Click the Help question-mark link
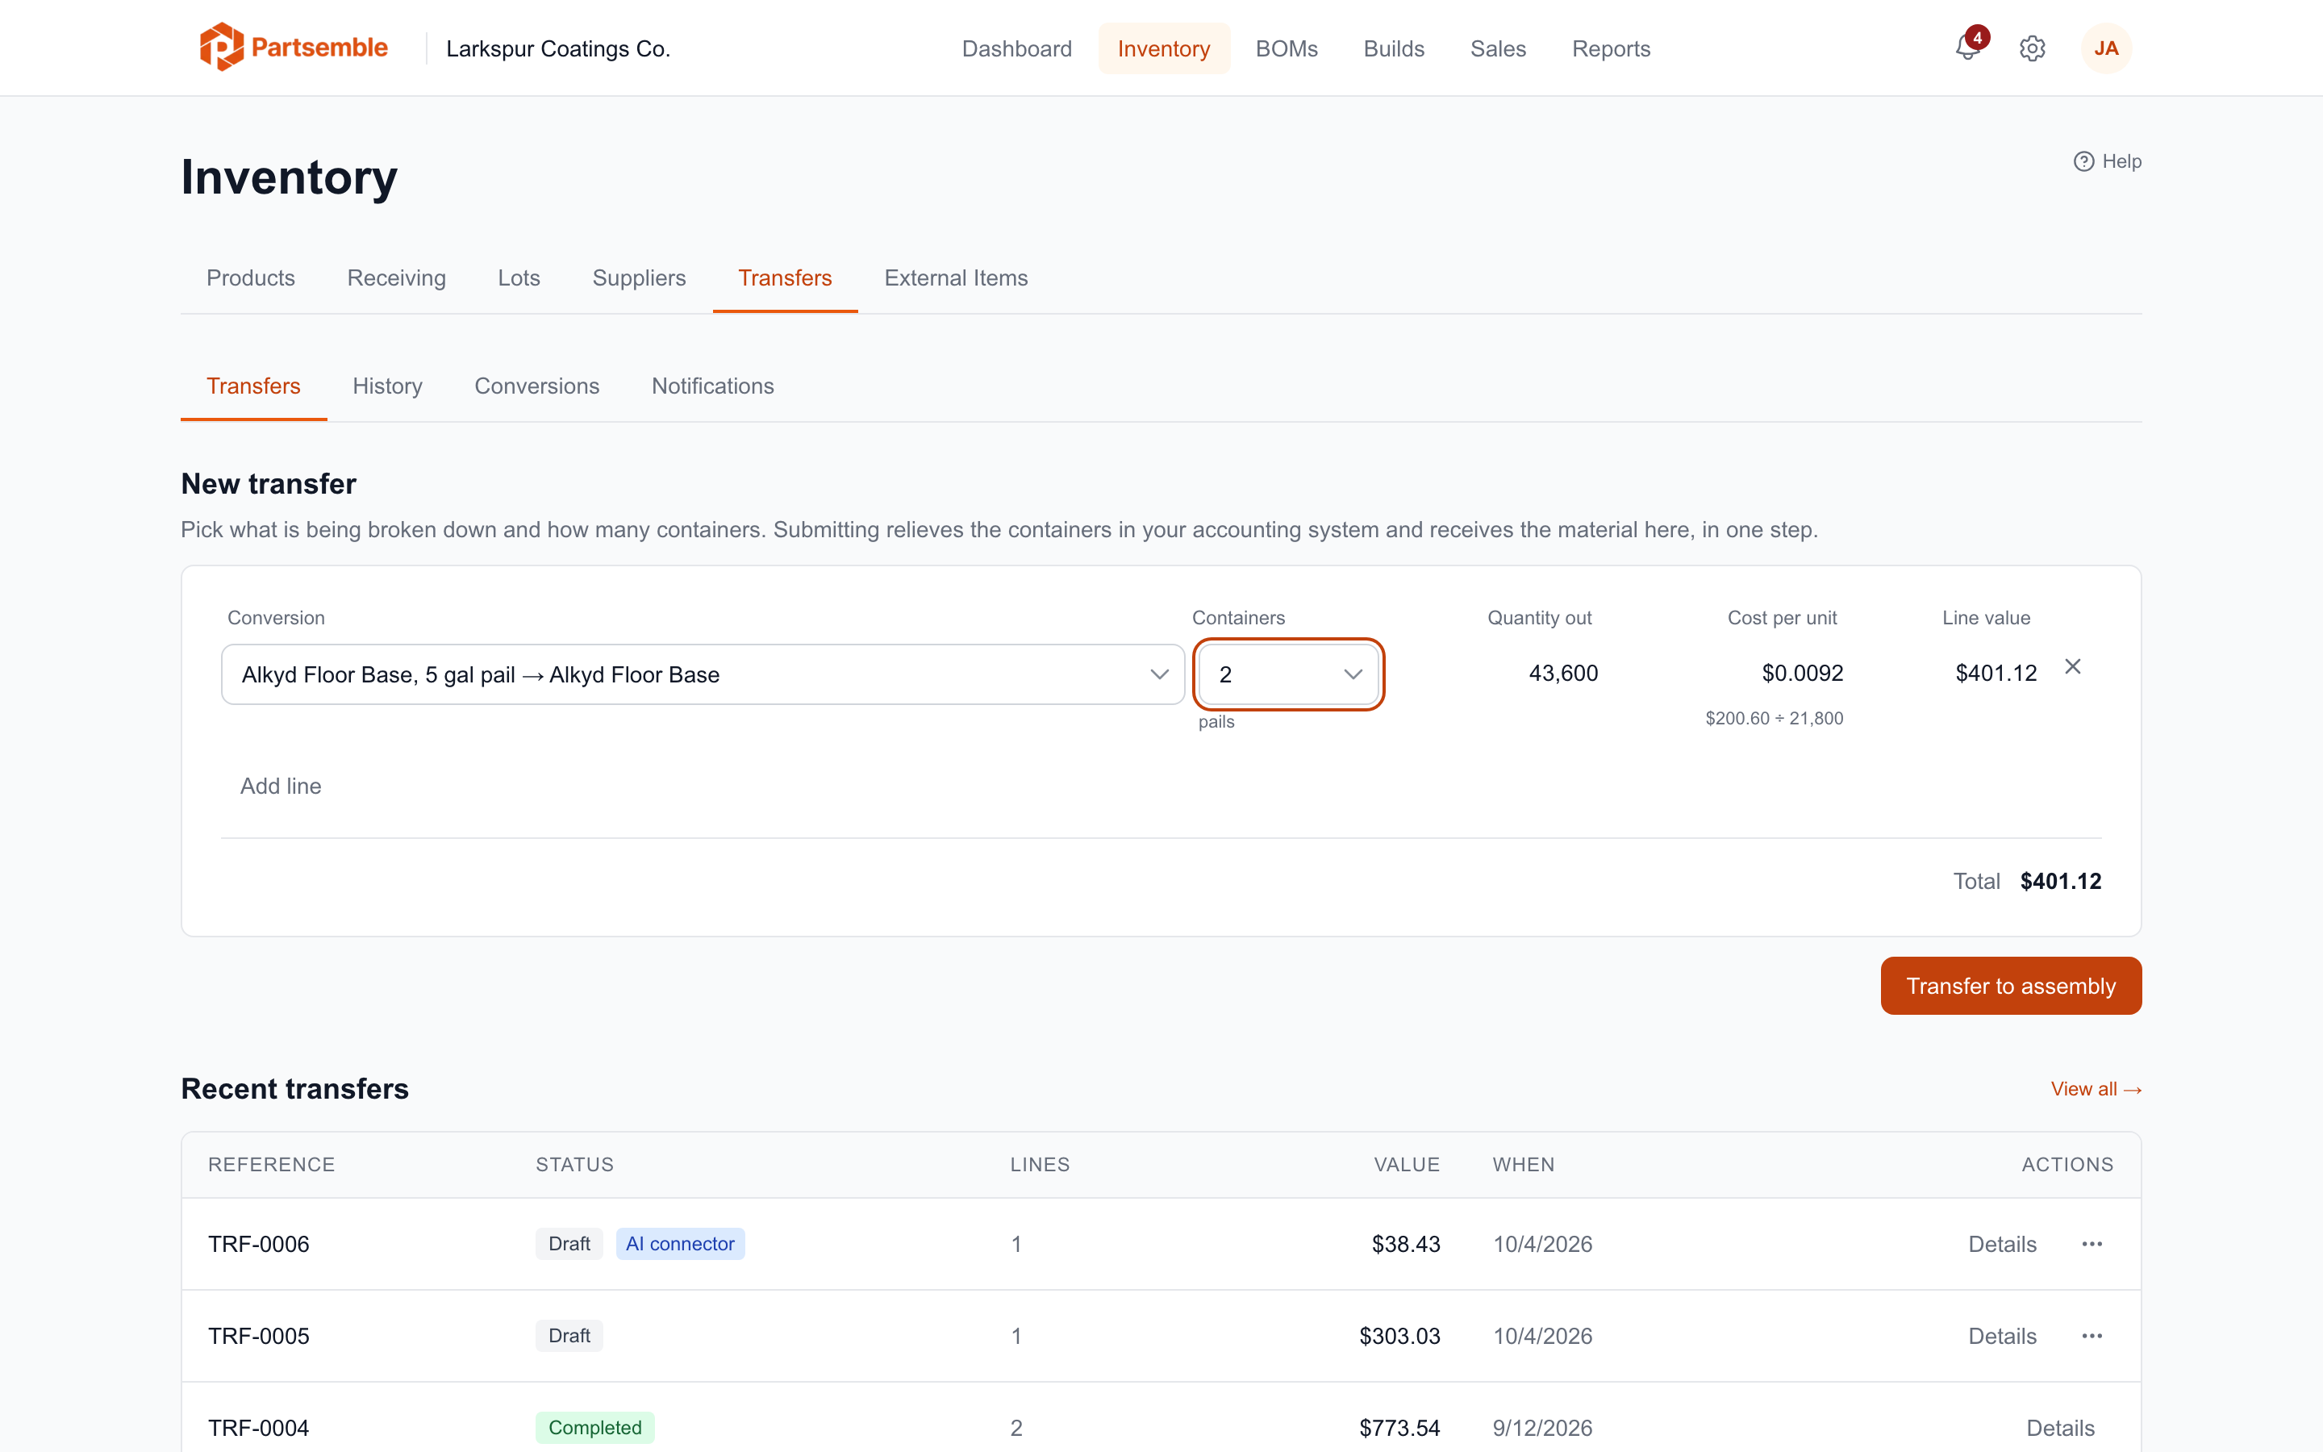 (2107, 161)
